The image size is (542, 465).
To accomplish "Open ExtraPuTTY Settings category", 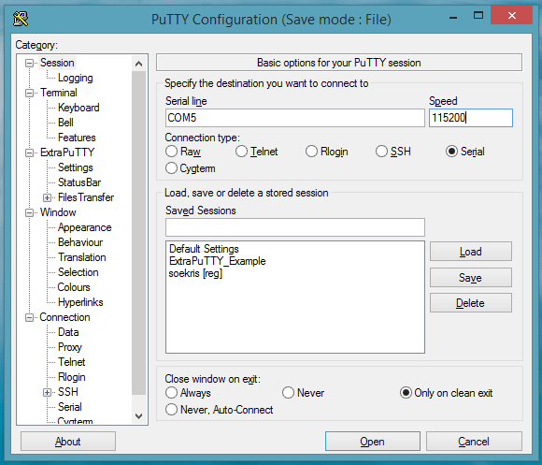I will 76,167.
